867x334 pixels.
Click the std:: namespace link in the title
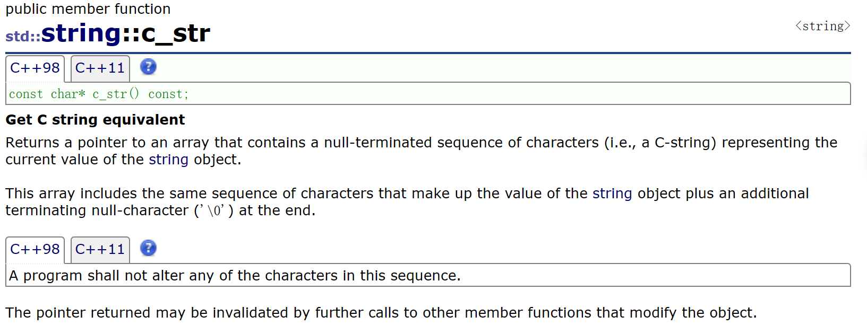point(23,36)
